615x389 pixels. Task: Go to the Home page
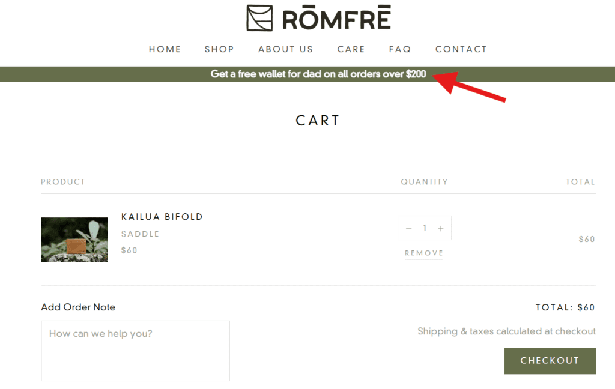coord(165,49)
